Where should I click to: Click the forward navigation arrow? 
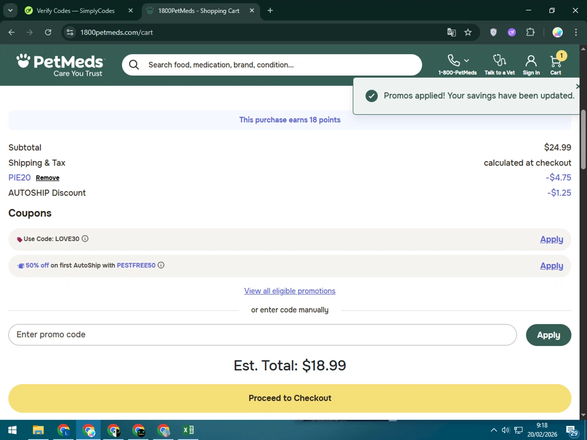coord(30,32)
